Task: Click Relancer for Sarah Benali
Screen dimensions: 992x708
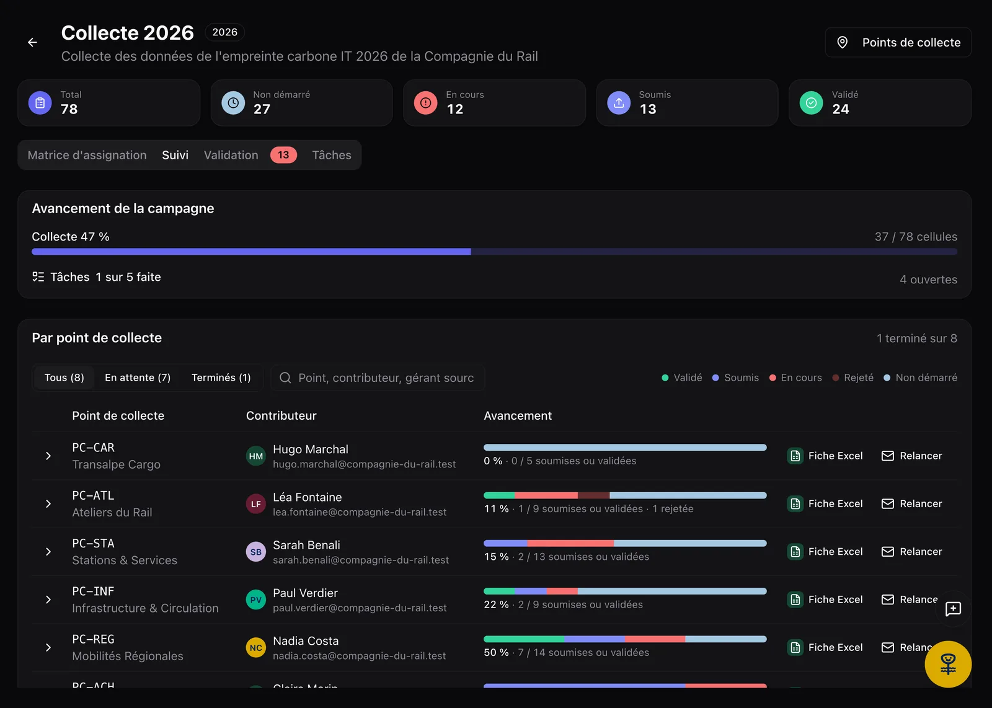Action: pyautogui.click(x=912, y=552)
